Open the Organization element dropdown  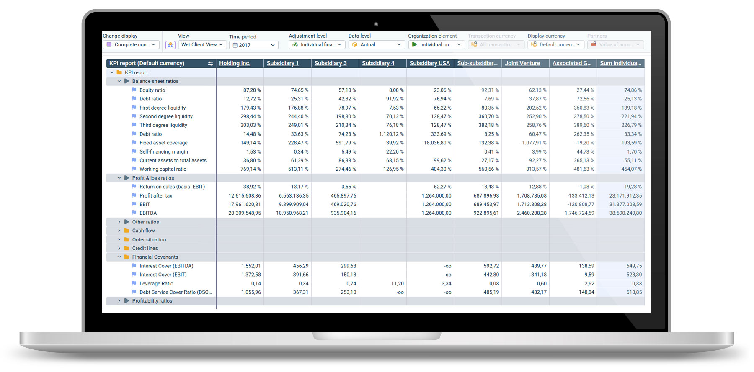(x=436, y=44)
